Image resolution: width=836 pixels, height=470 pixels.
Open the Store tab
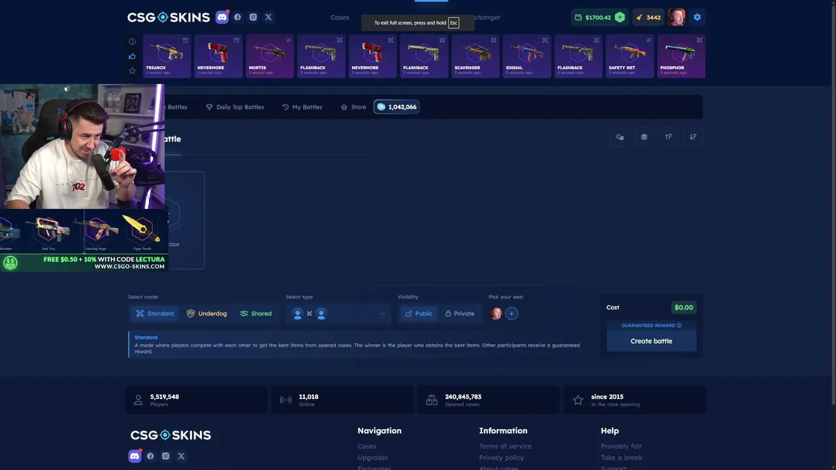coord(353,107)
